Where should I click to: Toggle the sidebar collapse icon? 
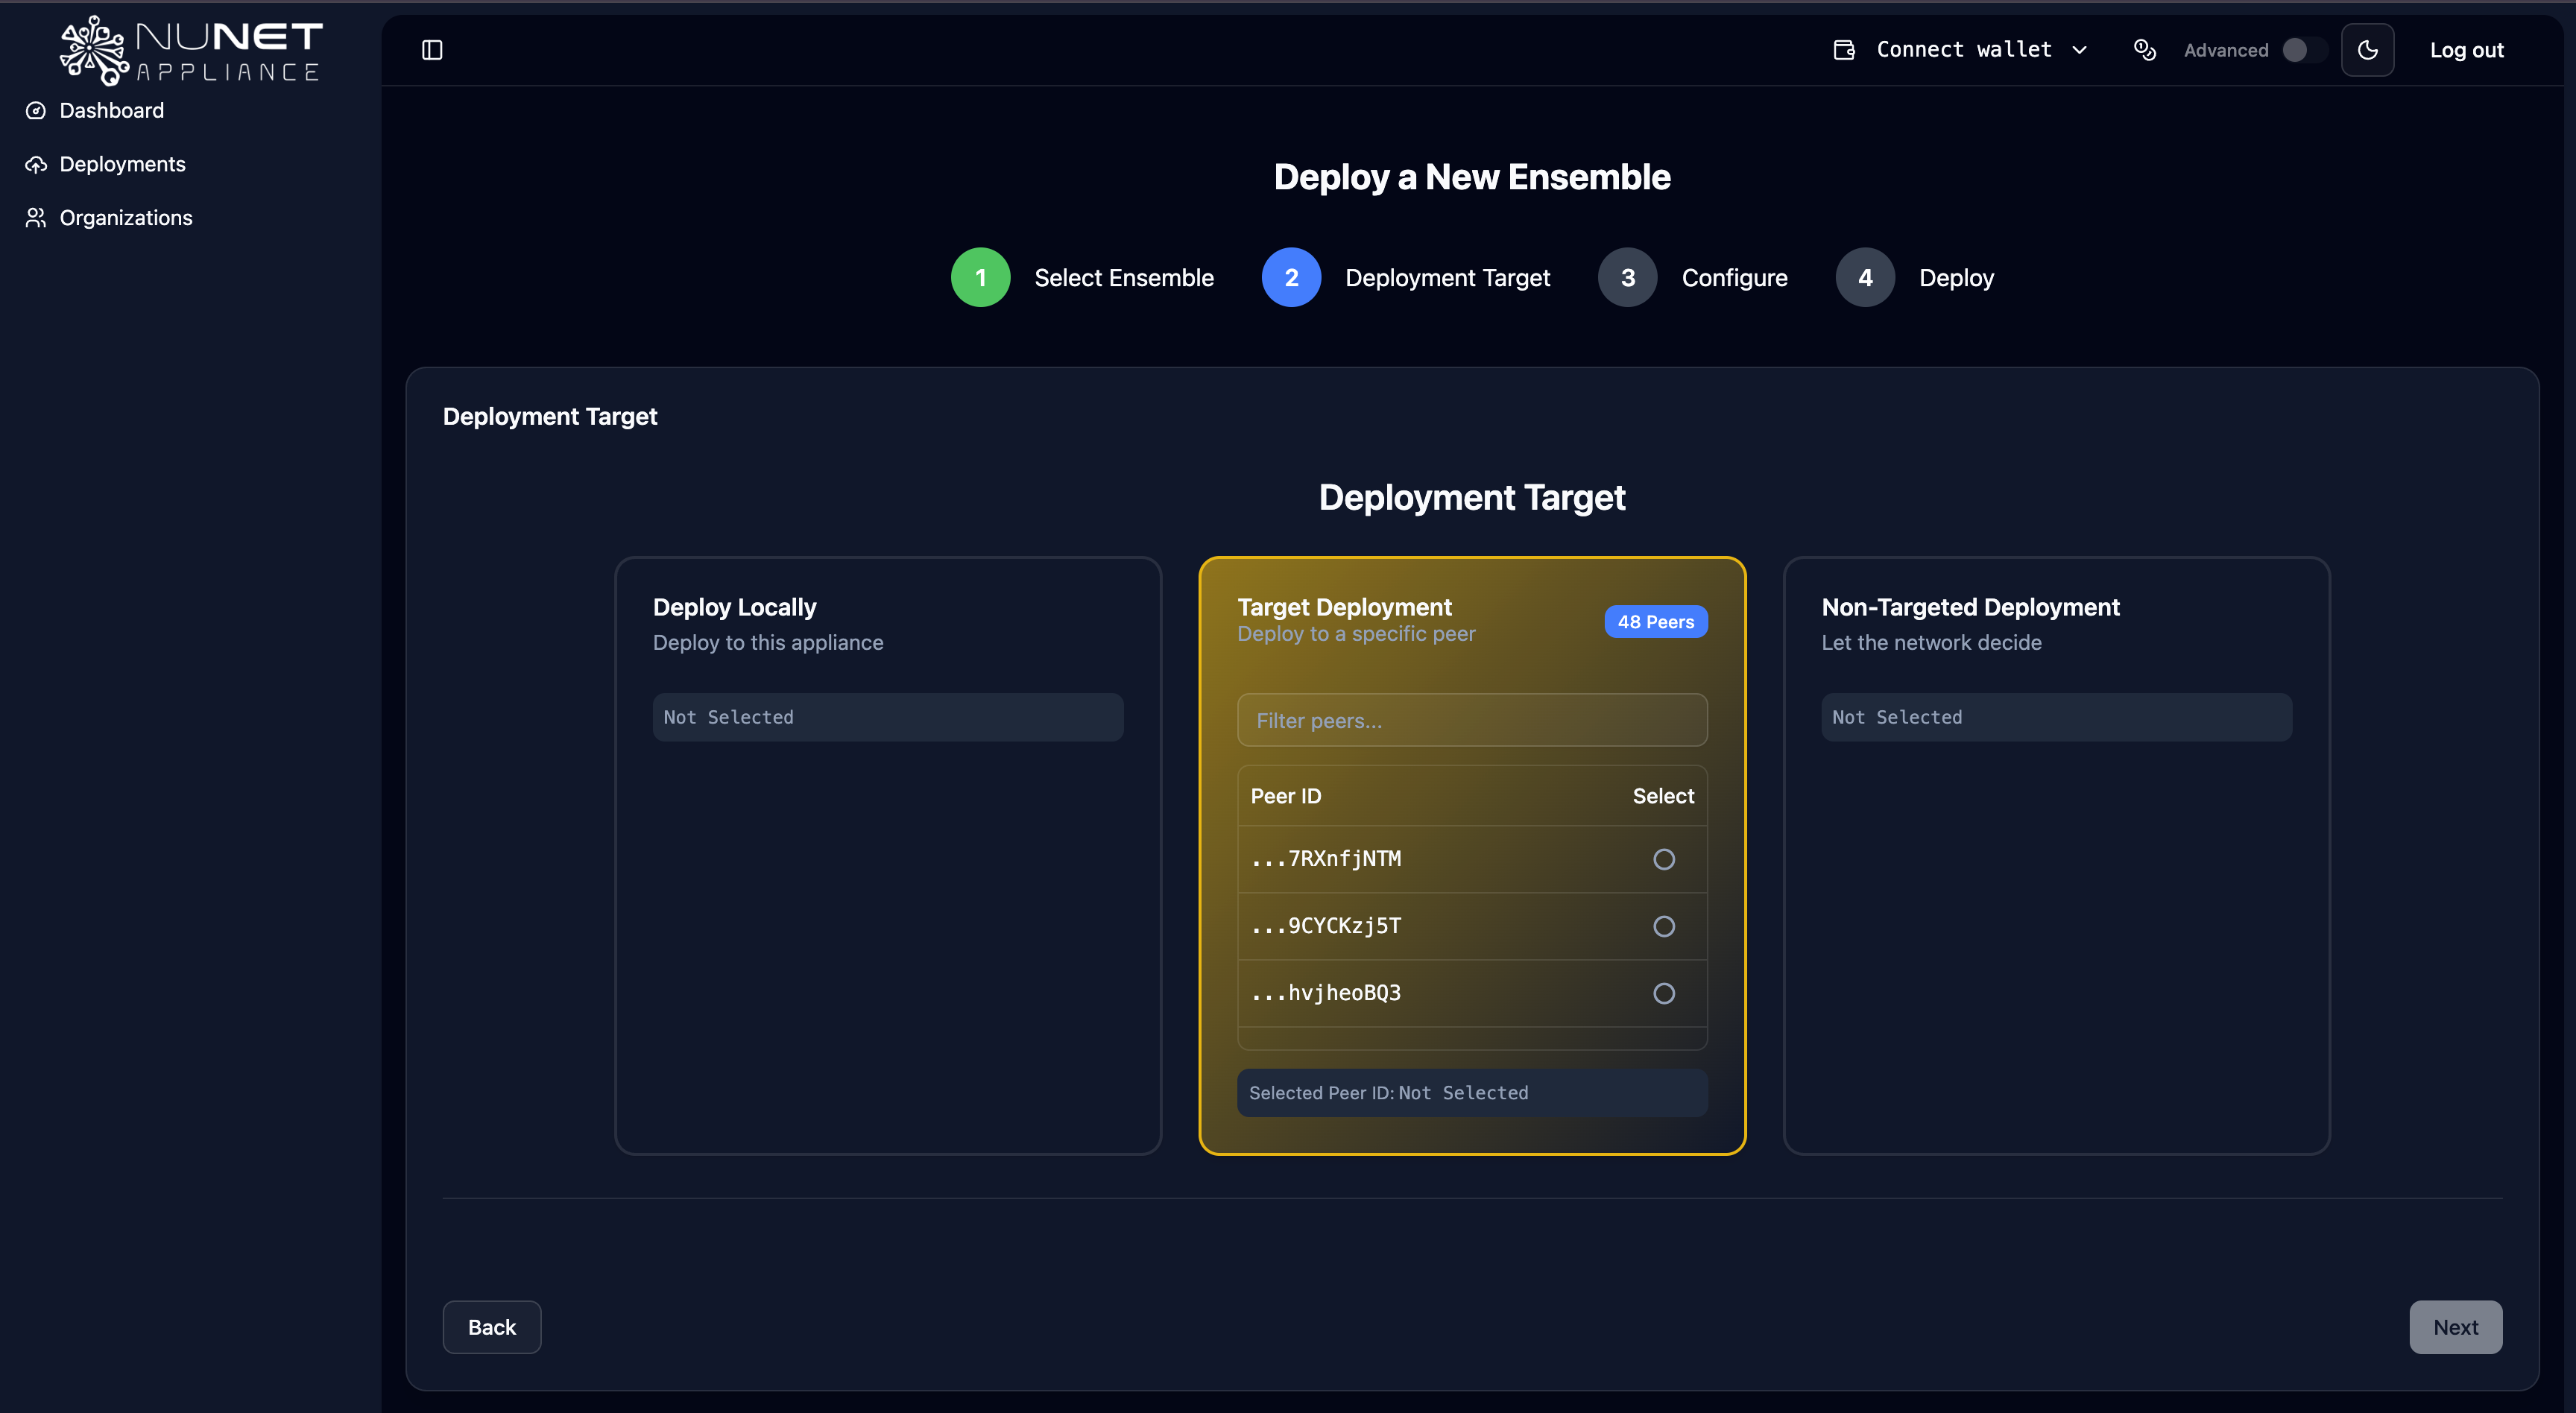[433, 49]
